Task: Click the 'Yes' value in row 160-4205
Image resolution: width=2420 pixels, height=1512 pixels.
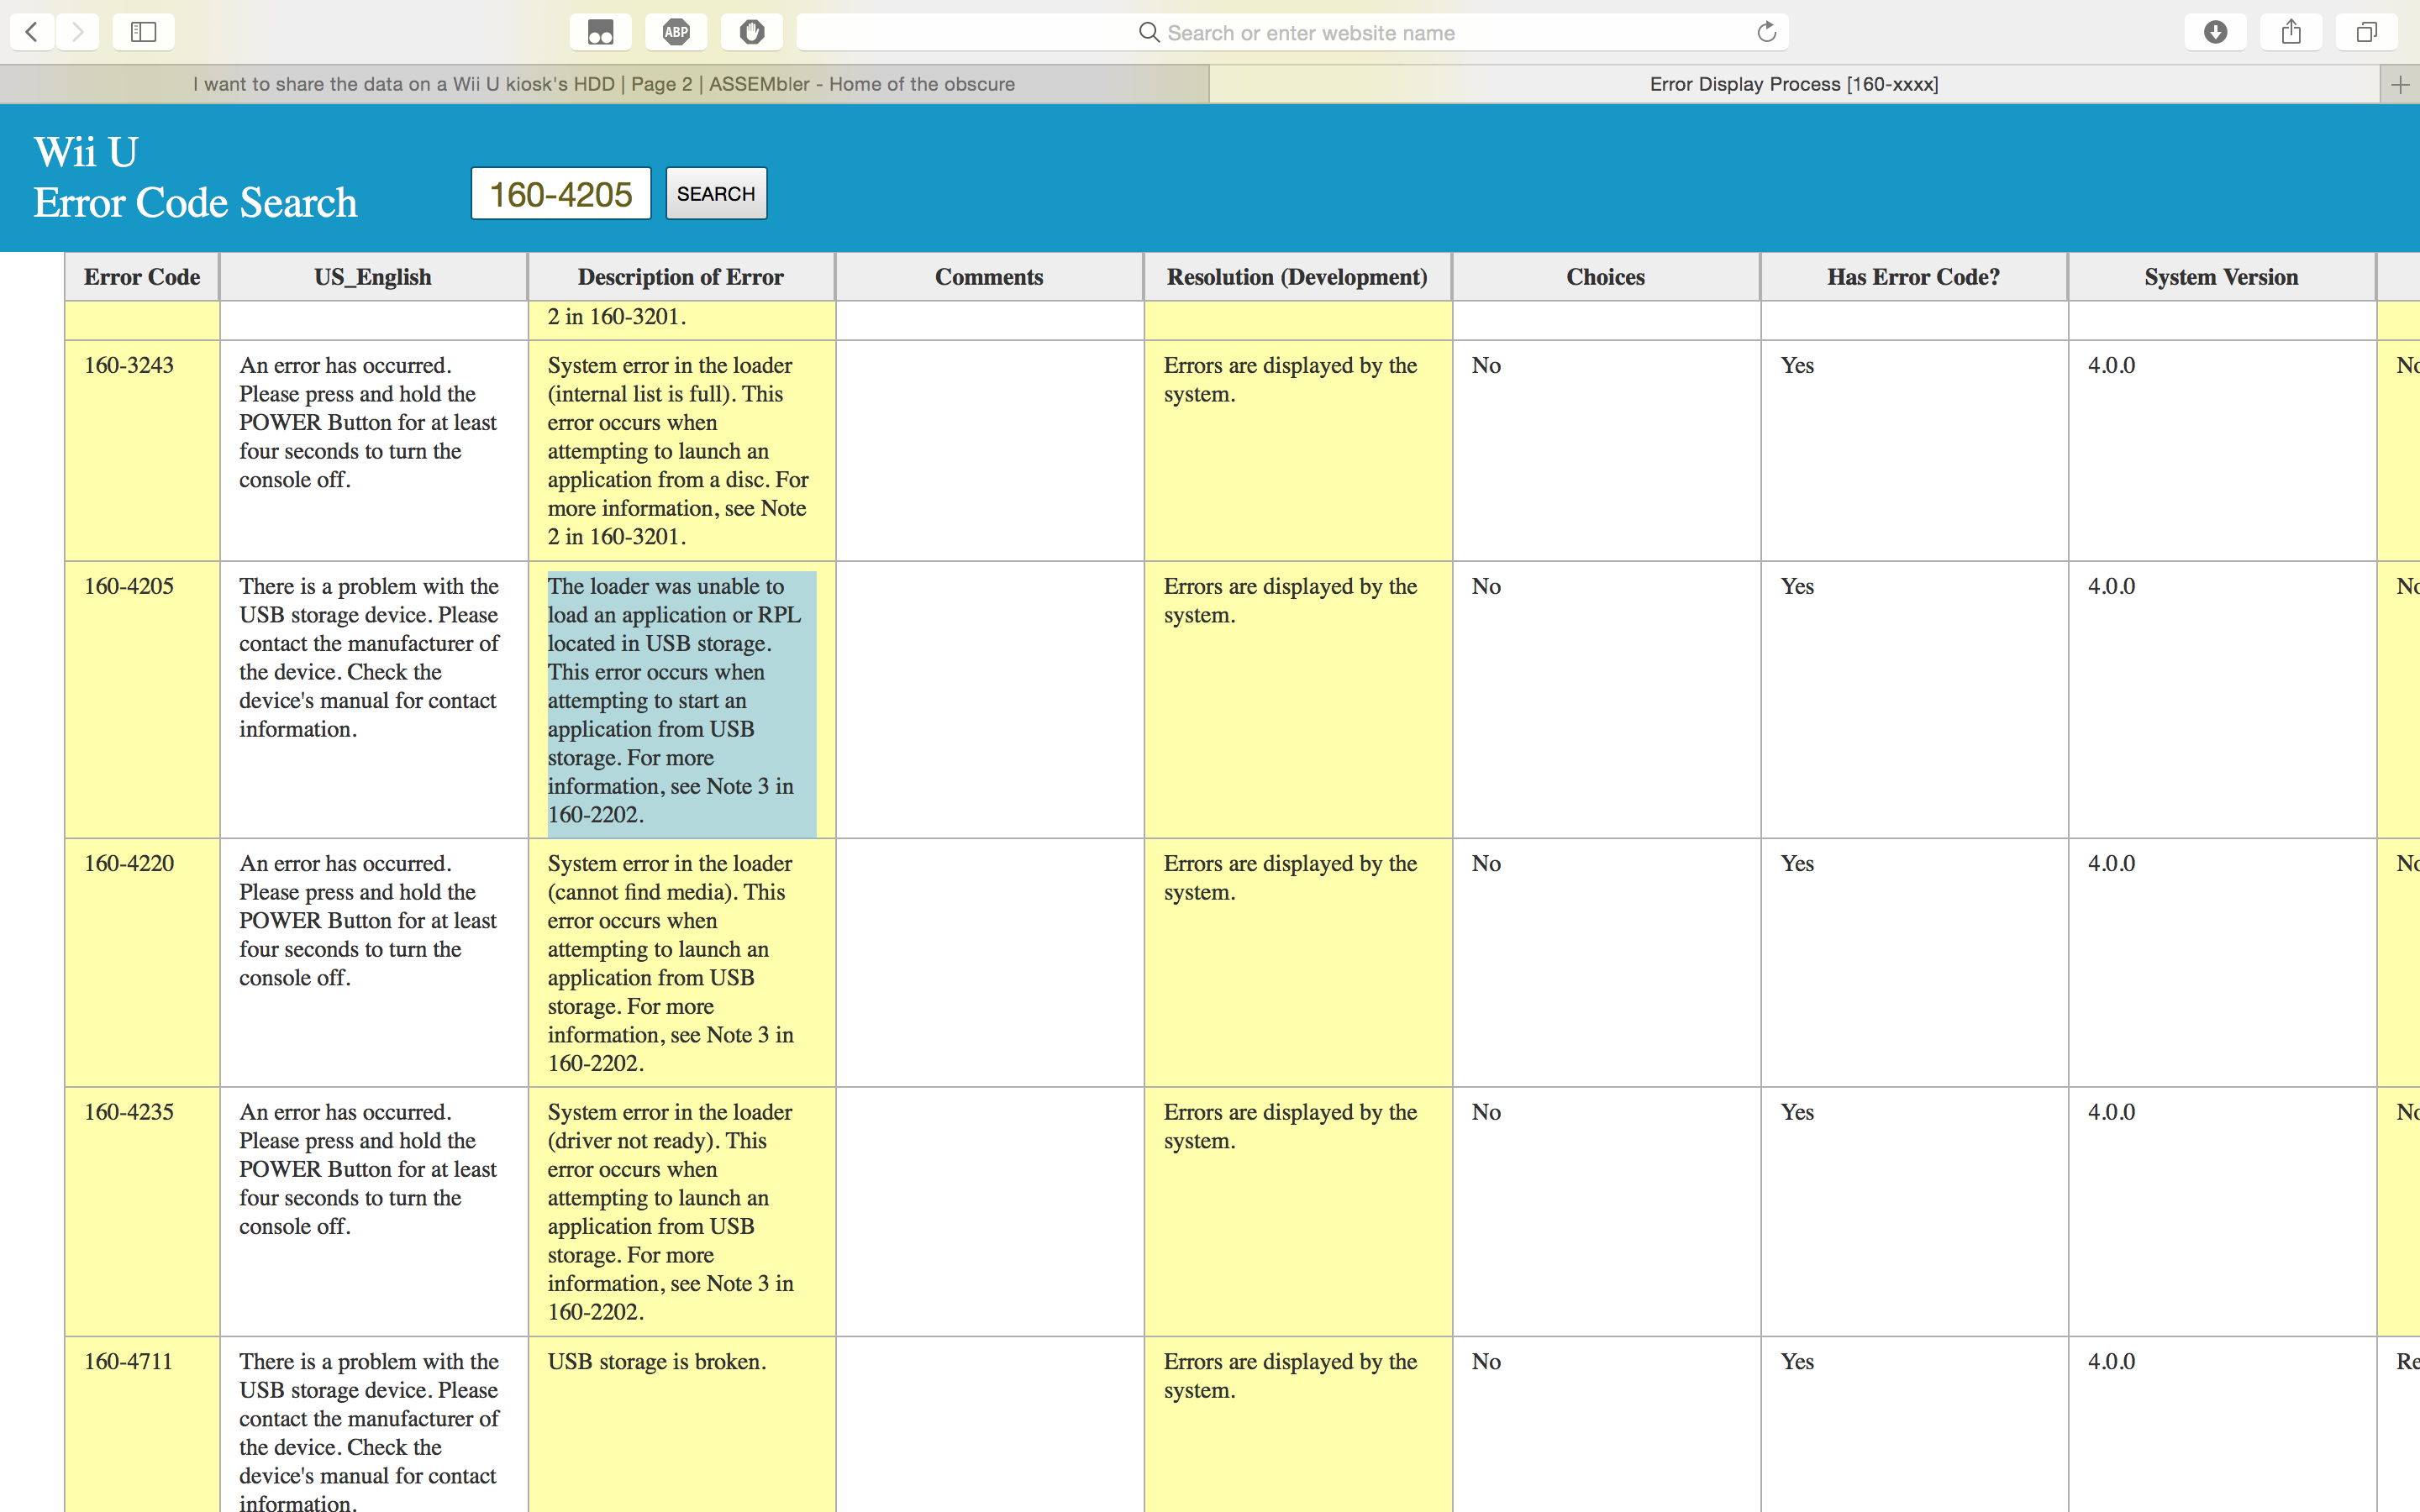Action: (x=1797, y=587)
